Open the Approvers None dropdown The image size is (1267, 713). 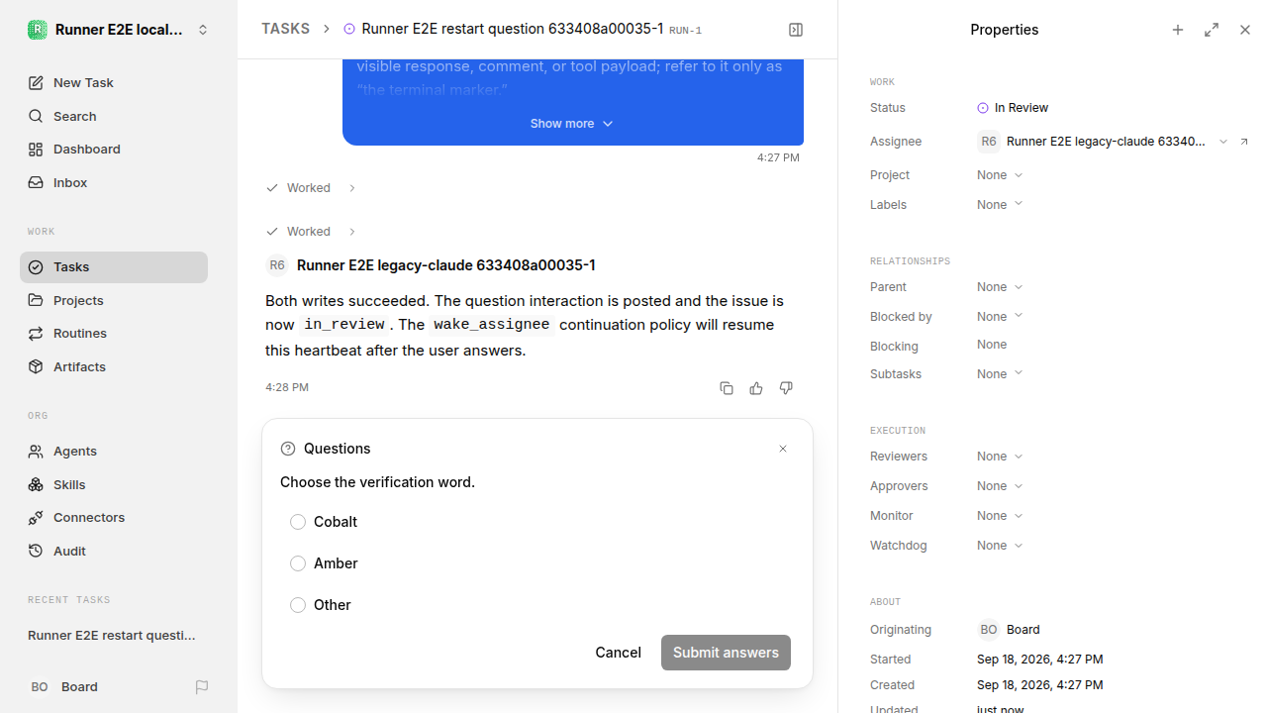[x=1000, y=486]
